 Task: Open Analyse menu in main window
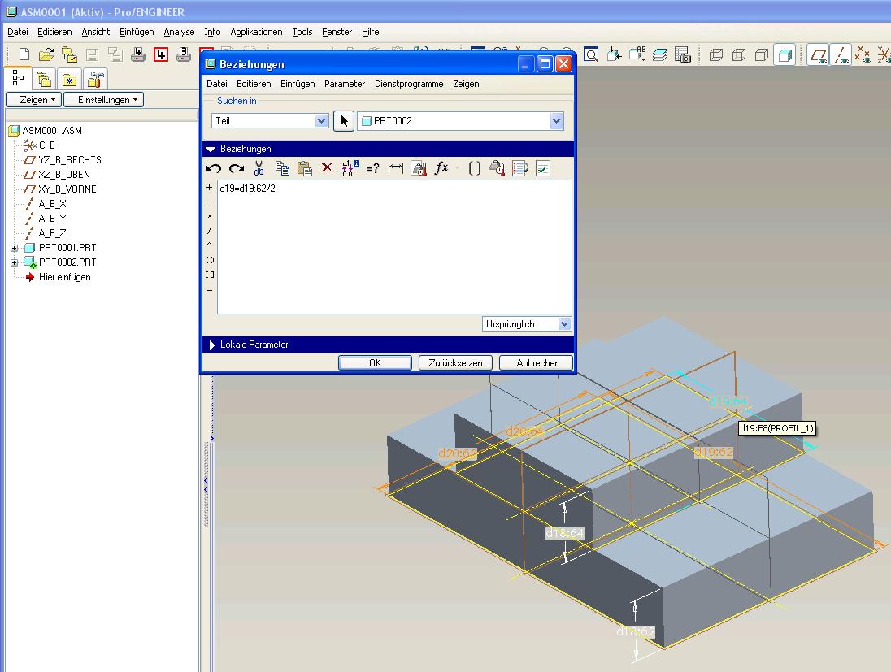tap(179, 32)
